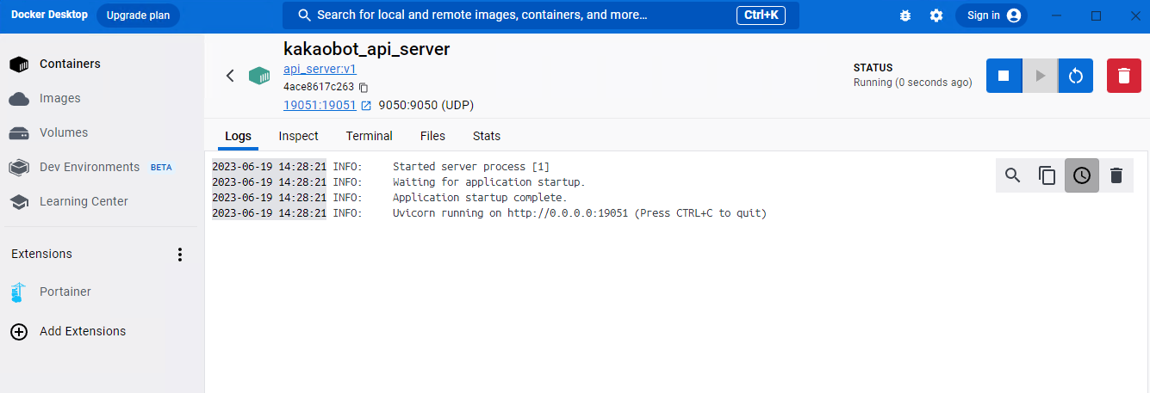1150x393 pixels.
Task: Click the teal container image icon
Action: point(259,76)
